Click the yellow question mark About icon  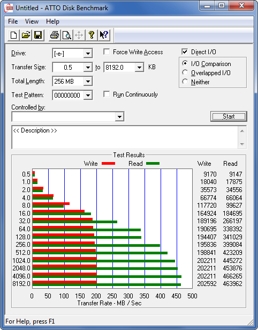coord(92,35)
